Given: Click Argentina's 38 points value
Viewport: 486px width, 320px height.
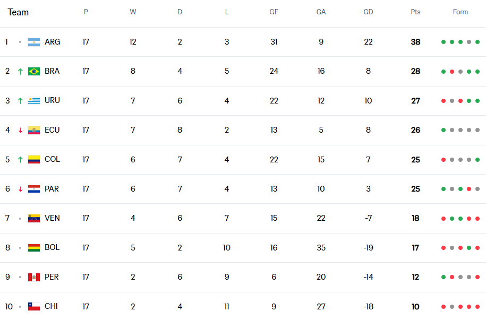Looking at the screenshot, I should (415, 42).
